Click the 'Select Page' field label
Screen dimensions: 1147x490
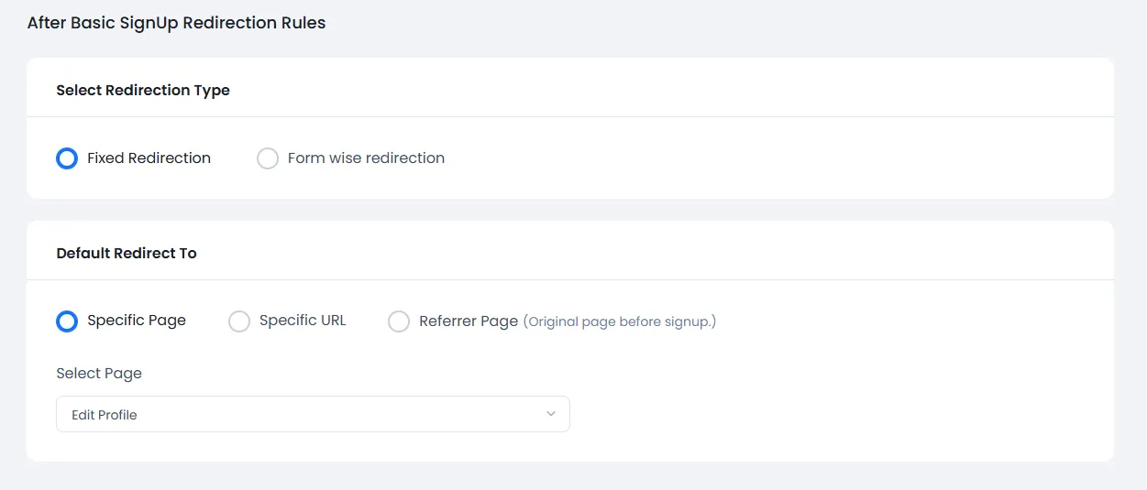[99, 374]
